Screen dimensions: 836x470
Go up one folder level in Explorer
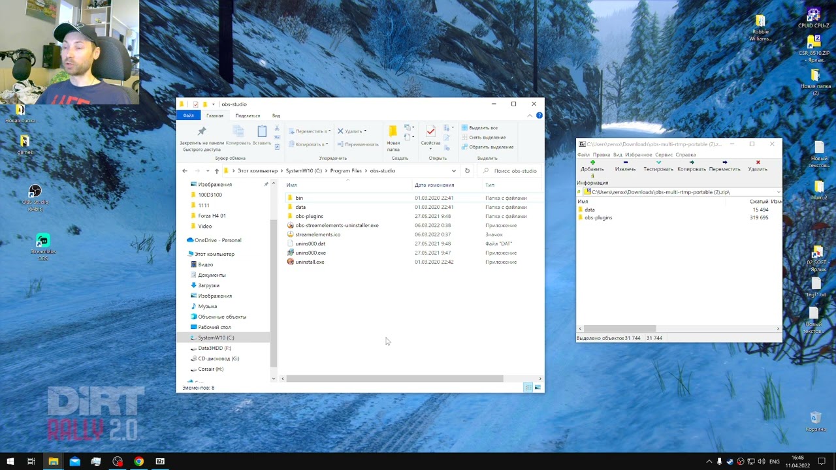coord(217,171)
